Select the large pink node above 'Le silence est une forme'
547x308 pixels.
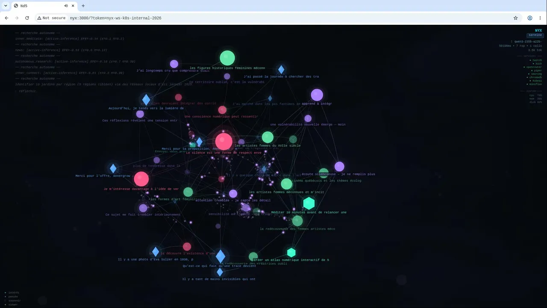(x=224, y=142)
